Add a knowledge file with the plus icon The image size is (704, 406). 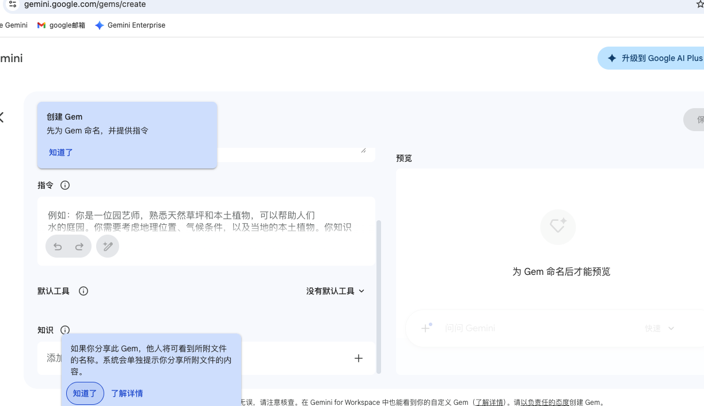[x=359, y=358]
